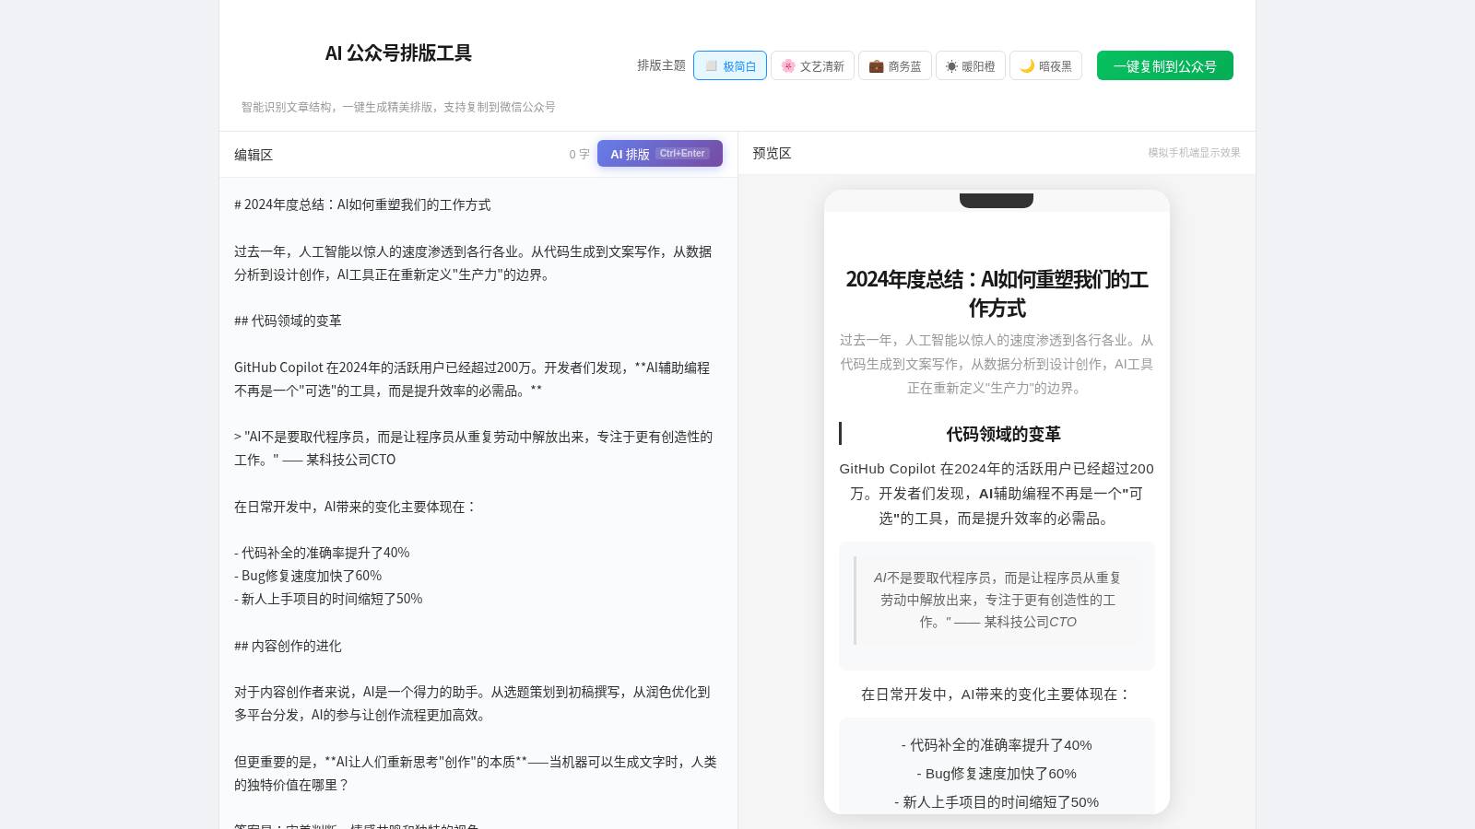Click the preview blockquote about 程序员

997,600
